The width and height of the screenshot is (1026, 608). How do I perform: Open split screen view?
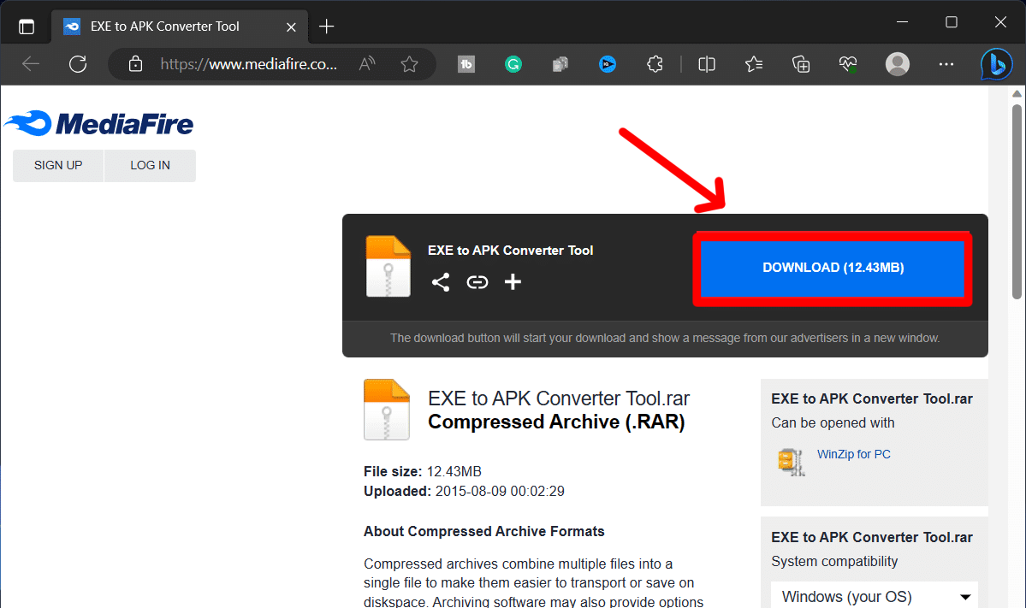[706, 63]
